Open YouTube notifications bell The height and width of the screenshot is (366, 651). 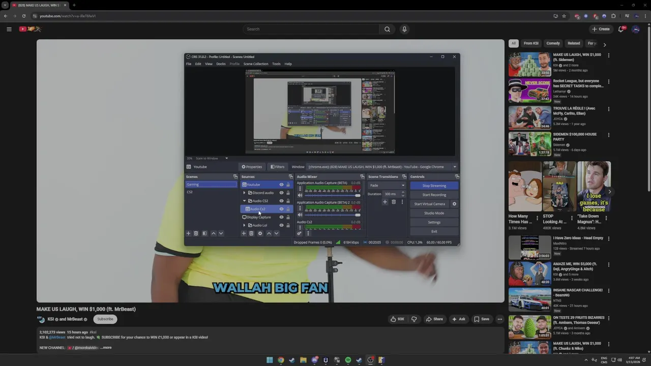[x=620, y=29]
